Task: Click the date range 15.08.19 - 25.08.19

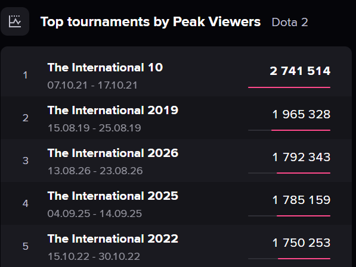Action: click(94, 128)
